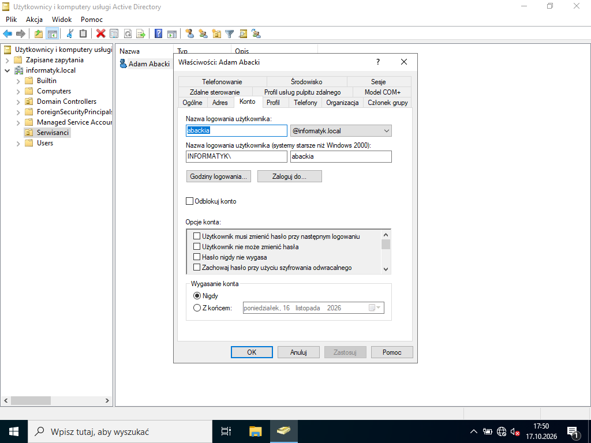Click the red X delete toolbar icon
The height and width of the screenshot is (443, 591).
pos(100,33)
